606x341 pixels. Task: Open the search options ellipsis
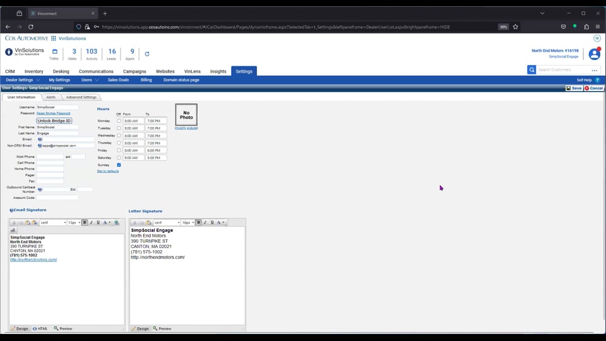[x=595, y=70]
